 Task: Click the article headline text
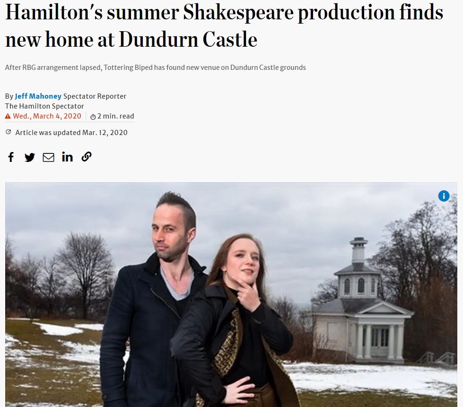(x=224, y=25)
